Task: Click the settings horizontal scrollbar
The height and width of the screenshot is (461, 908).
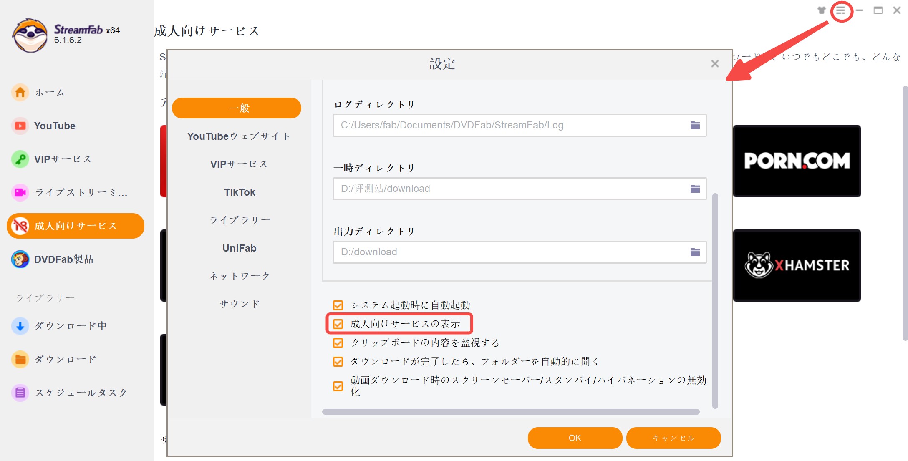Action: pyautogui.click(x=511, y=412)
